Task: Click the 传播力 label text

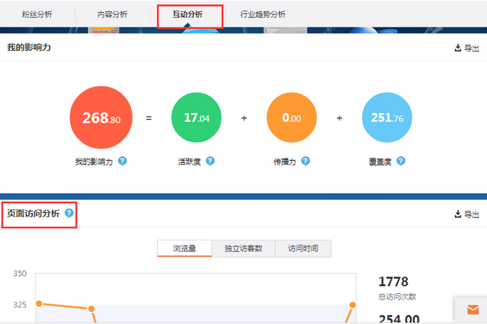Action: [284, 161]
